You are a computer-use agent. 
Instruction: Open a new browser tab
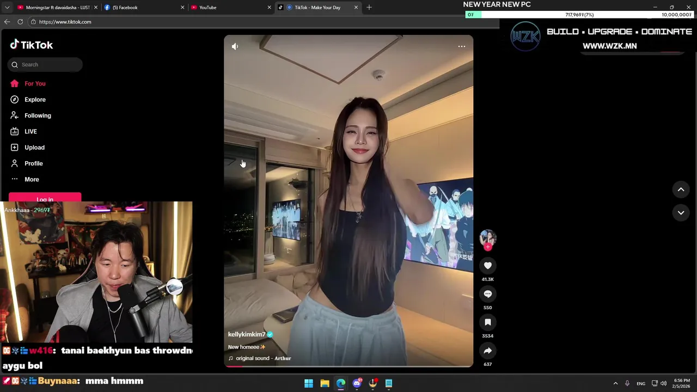point(369,7)
